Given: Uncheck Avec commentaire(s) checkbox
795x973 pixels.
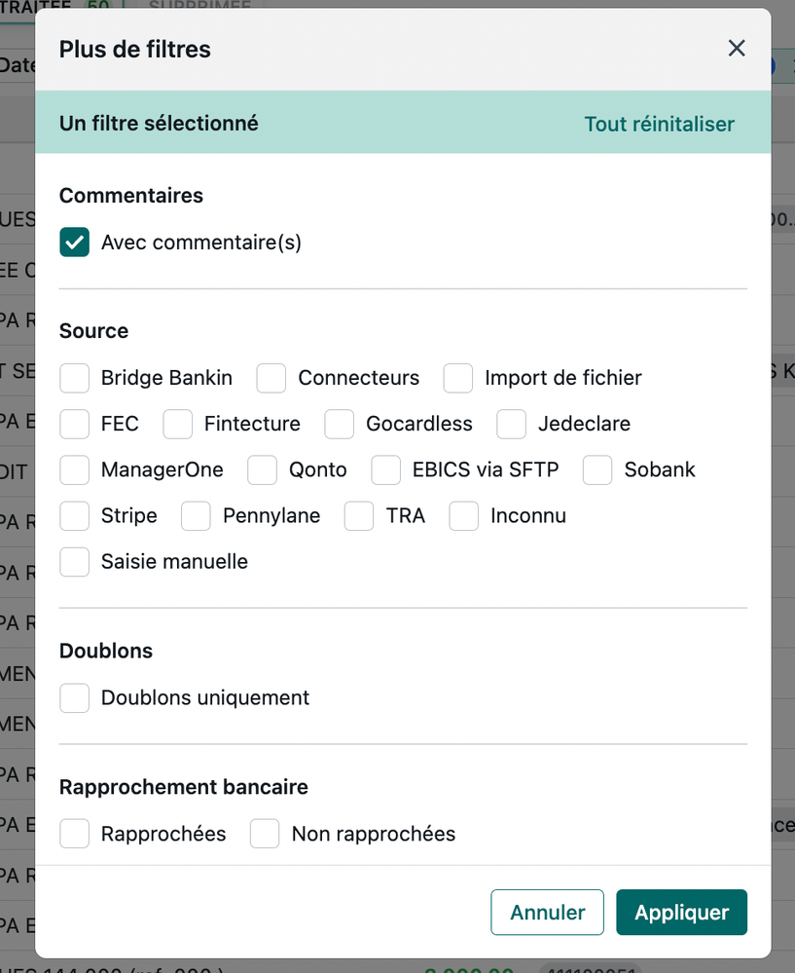Looking at the screenshot, I should 75,243.
